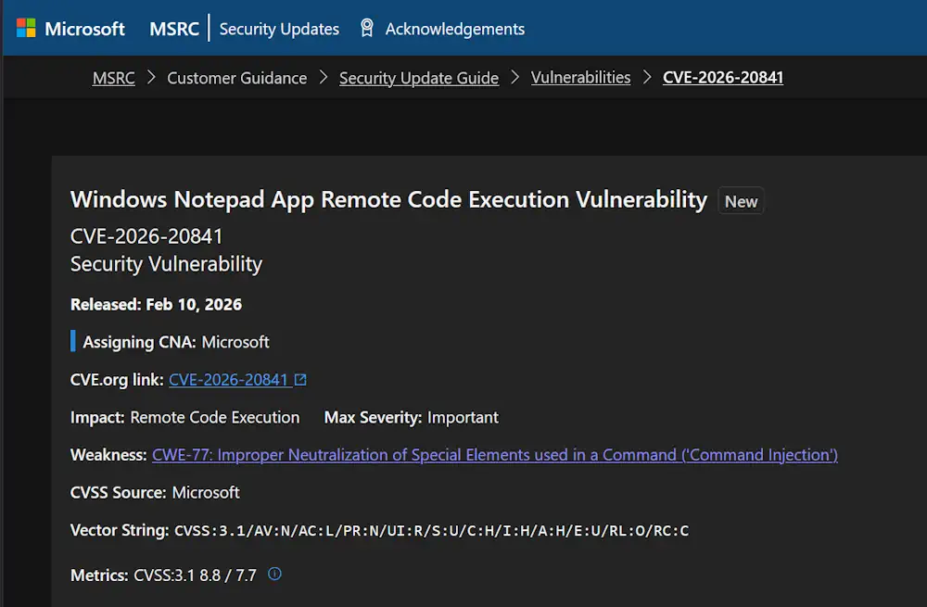Go to the Acknowledgements page
This screenshot has width=927, height=607.
[x=454, y=29]
